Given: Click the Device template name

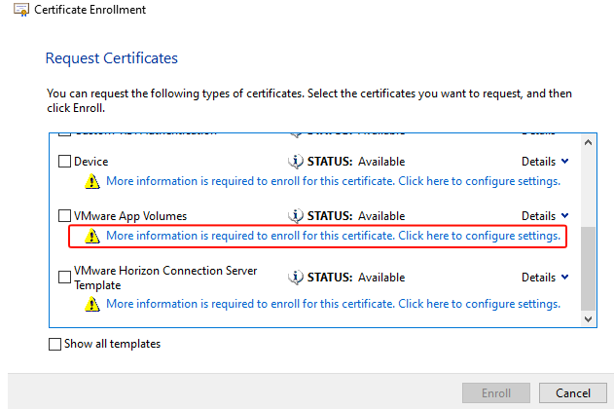Looking at the screenshot, I should pyautogui.click(x=90, y=162).
